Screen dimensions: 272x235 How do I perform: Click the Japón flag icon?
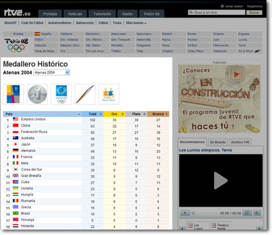tap(16, 144)
